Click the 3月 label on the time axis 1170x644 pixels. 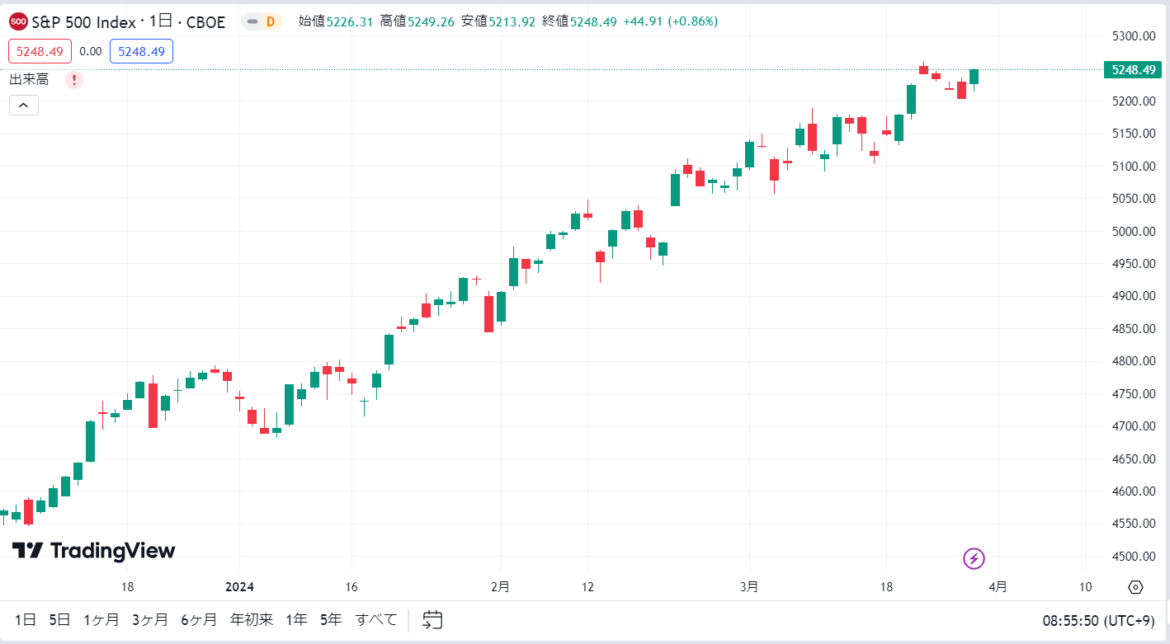(x=749, y=587)
